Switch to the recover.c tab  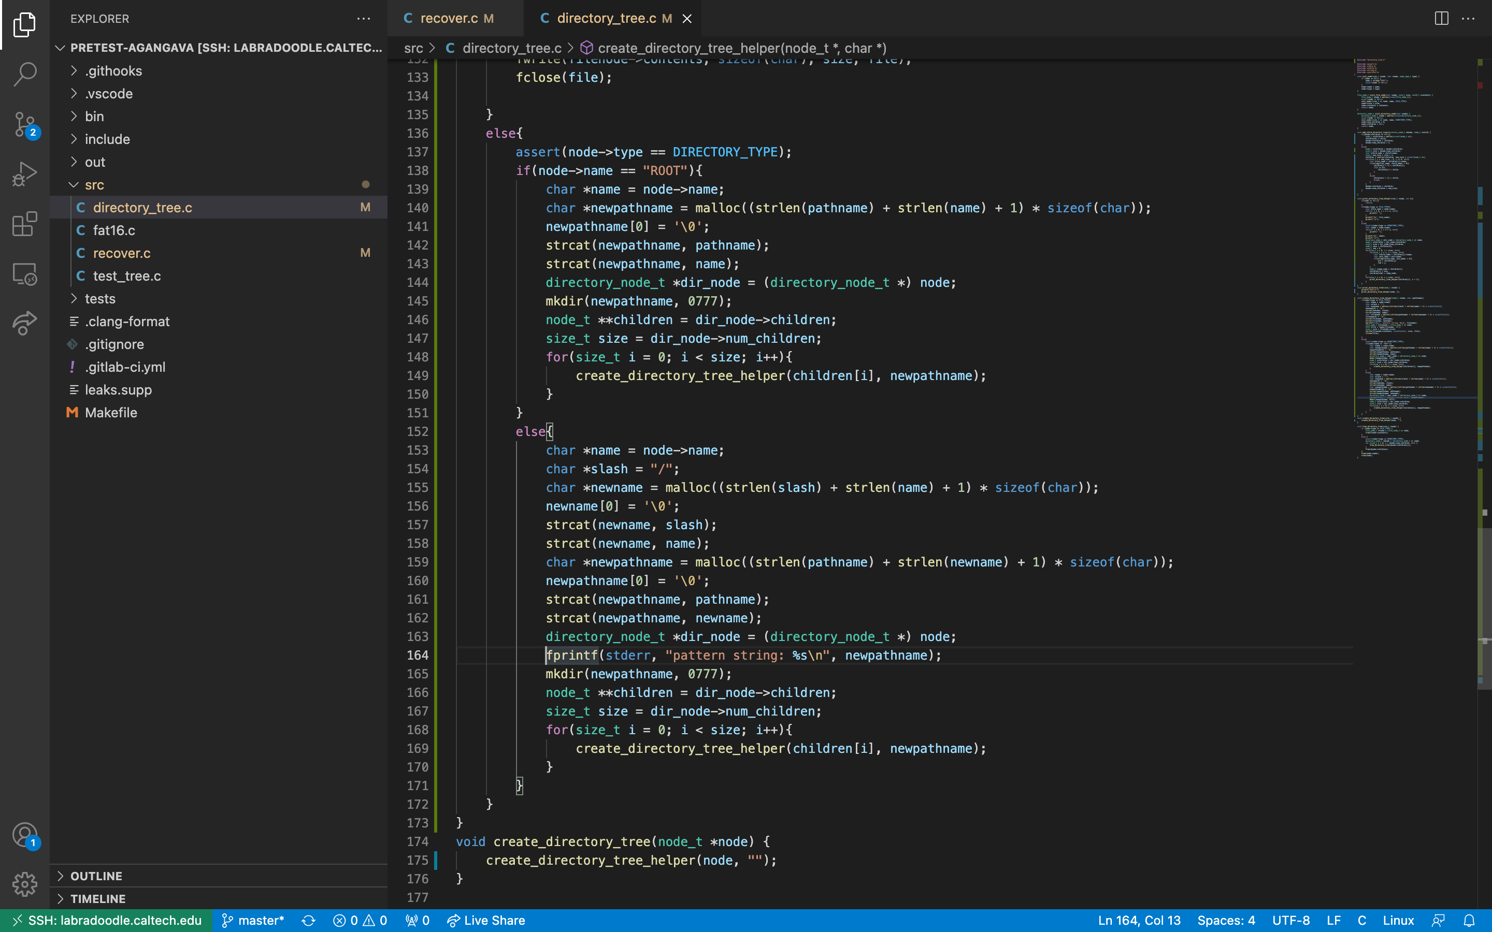449,19
